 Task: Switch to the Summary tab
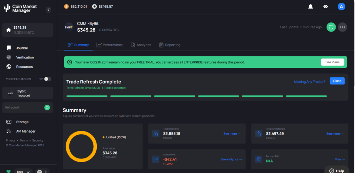[x=78, y=45]
